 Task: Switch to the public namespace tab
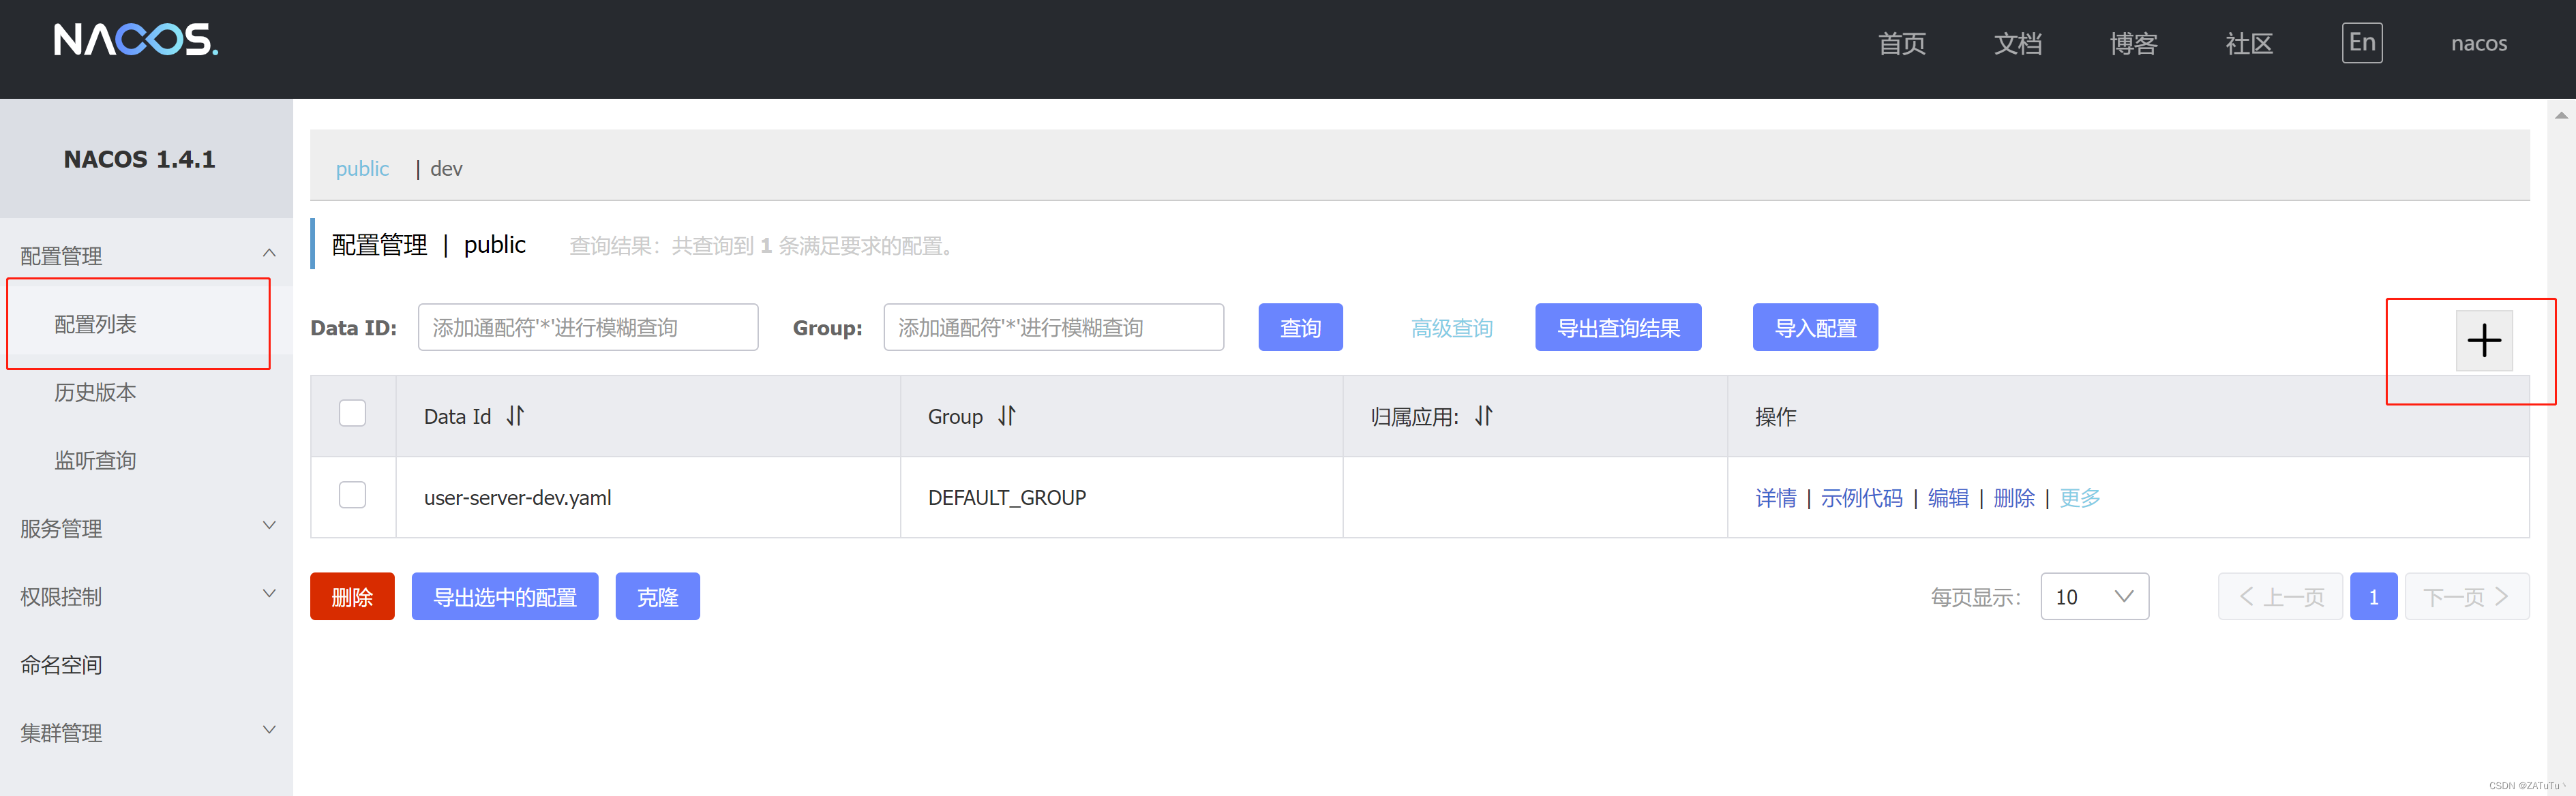tap(362, 168)
